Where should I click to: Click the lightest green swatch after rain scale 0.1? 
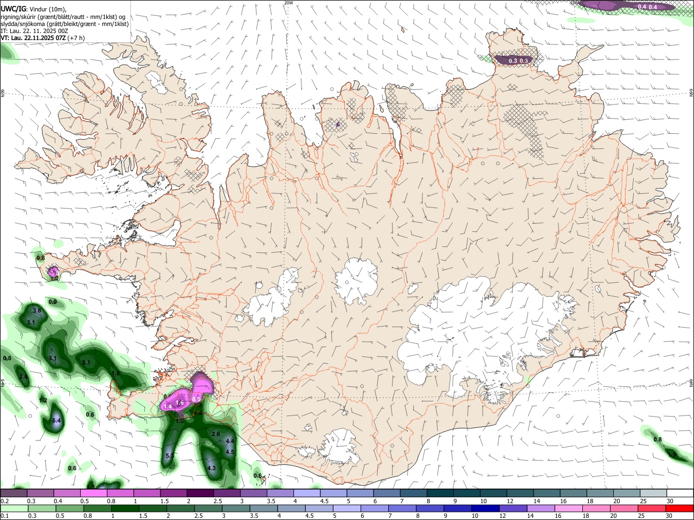[14, 509]
